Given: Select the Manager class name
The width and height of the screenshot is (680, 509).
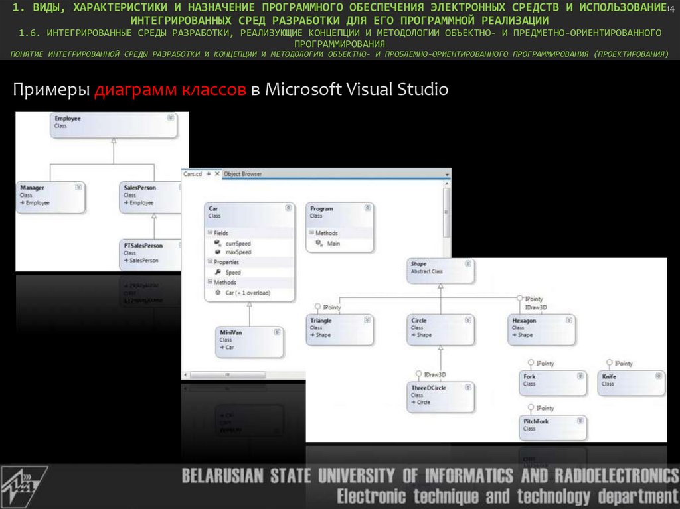Looking at the screenshot, I should [32, 188].
